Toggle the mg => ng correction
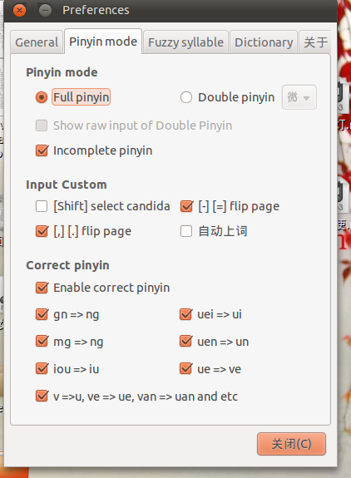The height and width of the screenshot is (478, 351). pos(42,342)
